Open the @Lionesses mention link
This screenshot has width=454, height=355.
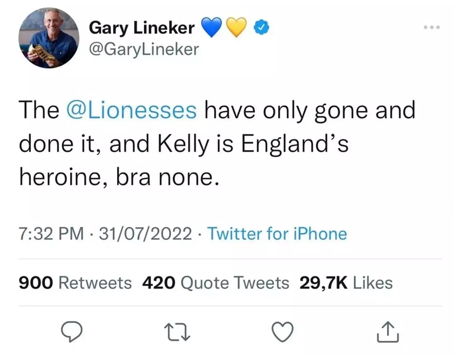(x=131, y=110)
